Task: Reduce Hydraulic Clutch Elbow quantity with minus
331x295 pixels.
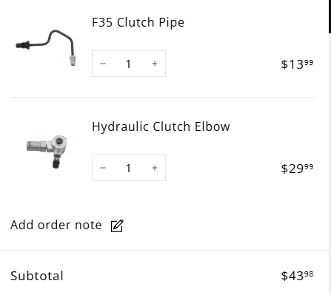Action: coord(103,168)
